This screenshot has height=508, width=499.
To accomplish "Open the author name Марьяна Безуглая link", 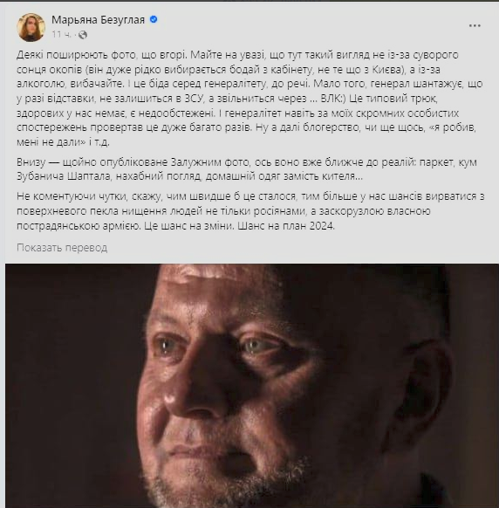I will [98, 20].
